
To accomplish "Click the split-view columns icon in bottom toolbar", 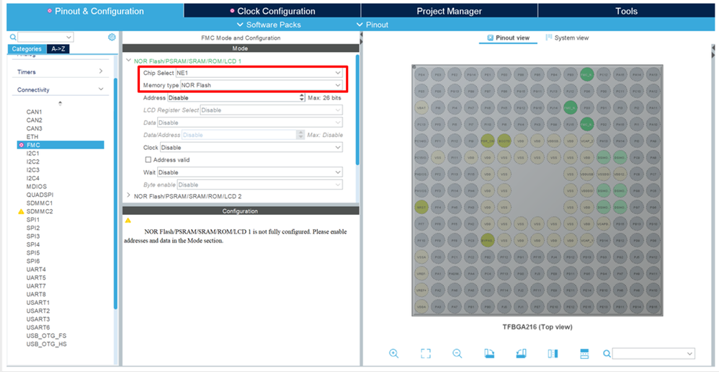I will coord(553,353).
